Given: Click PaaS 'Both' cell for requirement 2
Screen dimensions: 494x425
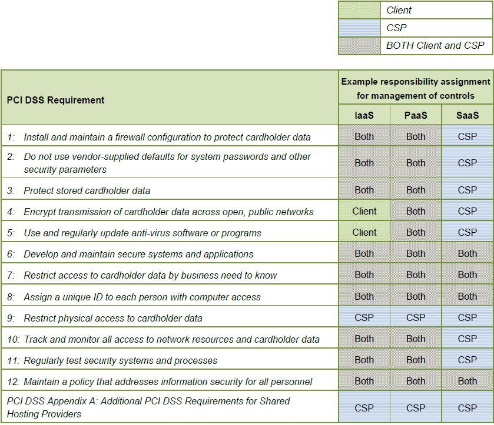Looking at the screenshot, I should (x=416, y=163).
